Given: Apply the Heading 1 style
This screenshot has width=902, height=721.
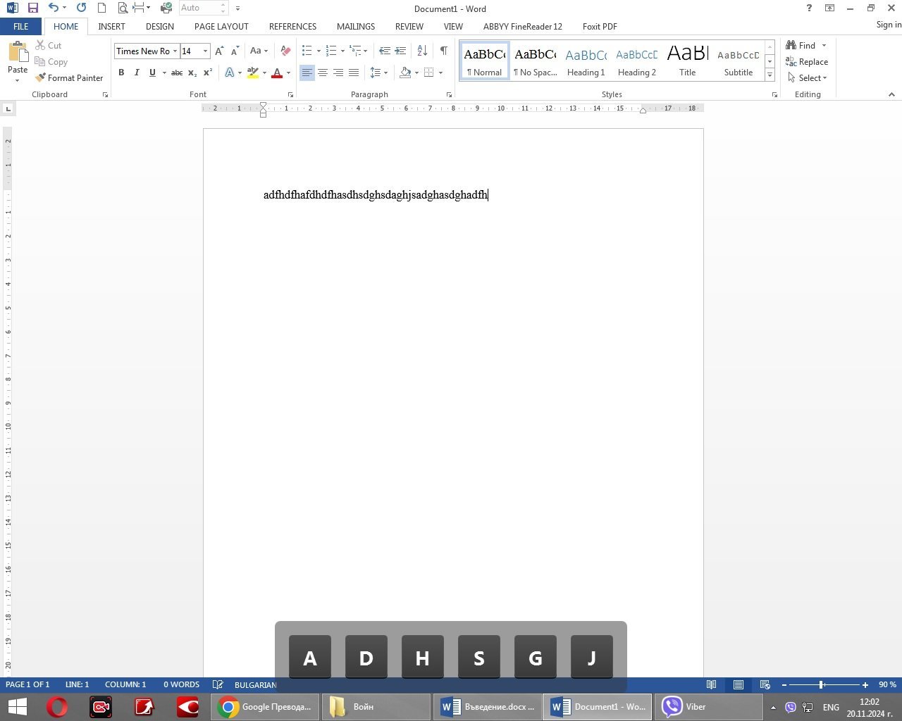Looking at the screenshot, I should pyautogui.click(x=586, y=61).
